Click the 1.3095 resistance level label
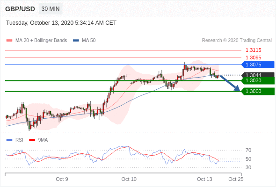The image size is (276, 187). point(253,58)
